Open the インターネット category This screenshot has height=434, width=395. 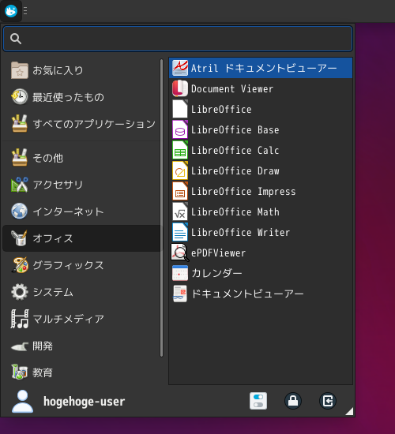coord(81,211)
